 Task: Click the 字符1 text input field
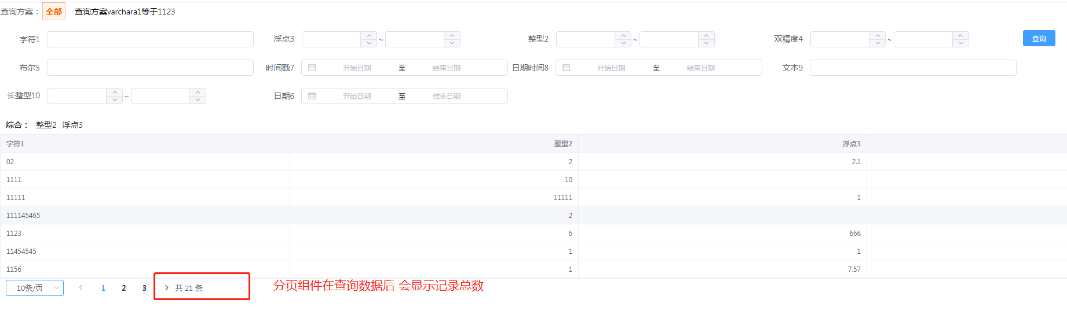[x=150, y=39]
